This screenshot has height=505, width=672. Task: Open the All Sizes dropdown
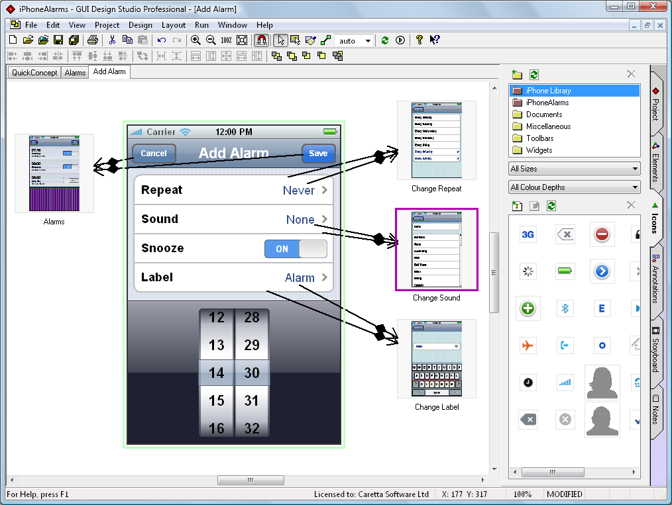click(x=574, y=168)
